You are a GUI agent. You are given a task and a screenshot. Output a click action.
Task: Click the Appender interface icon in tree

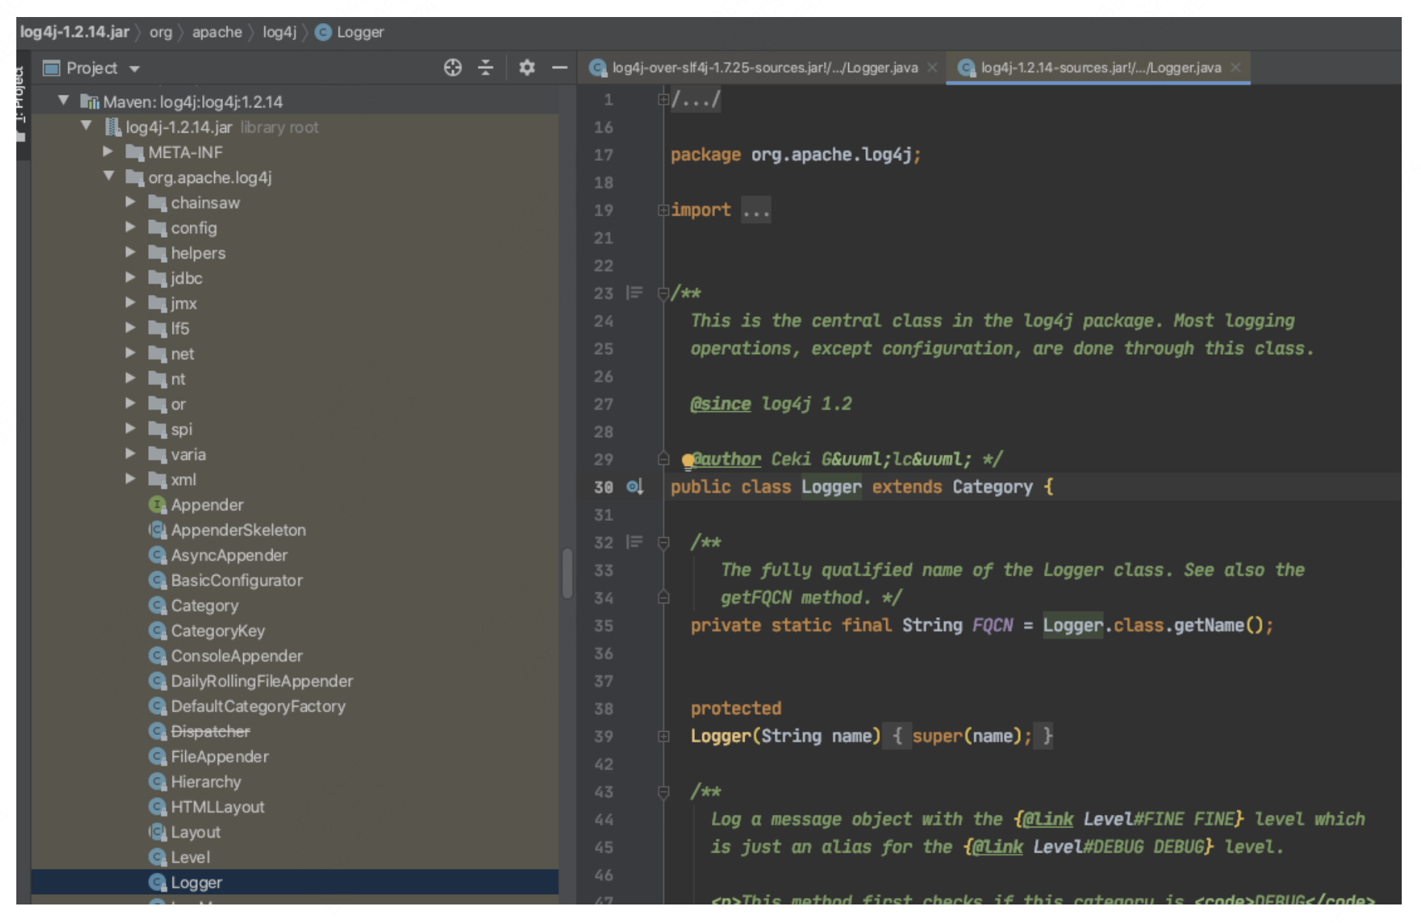[x=157, y=504]
